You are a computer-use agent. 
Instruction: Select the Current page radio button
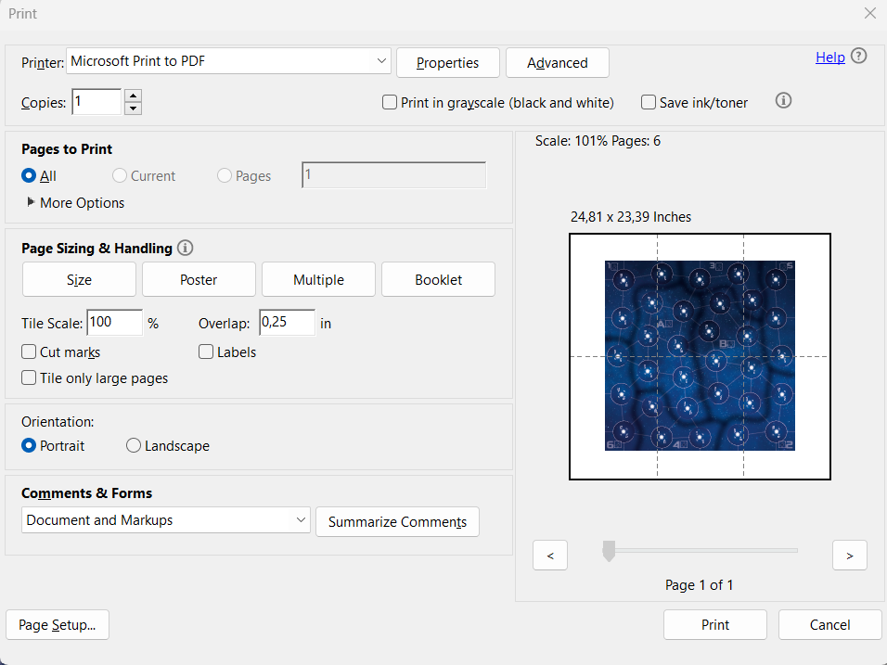(x=120, y=176)
